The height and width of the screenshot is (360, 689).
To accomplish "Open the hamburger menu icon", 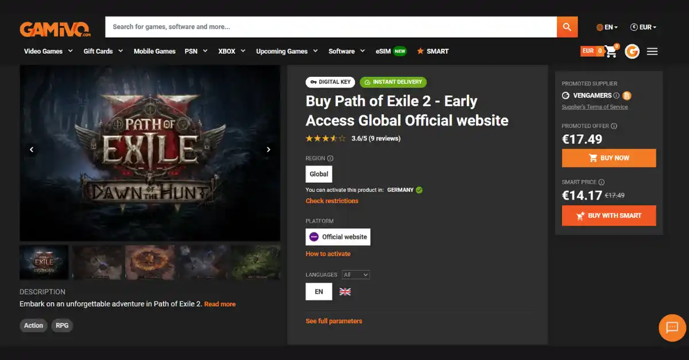I will click(x=652, y=52).
